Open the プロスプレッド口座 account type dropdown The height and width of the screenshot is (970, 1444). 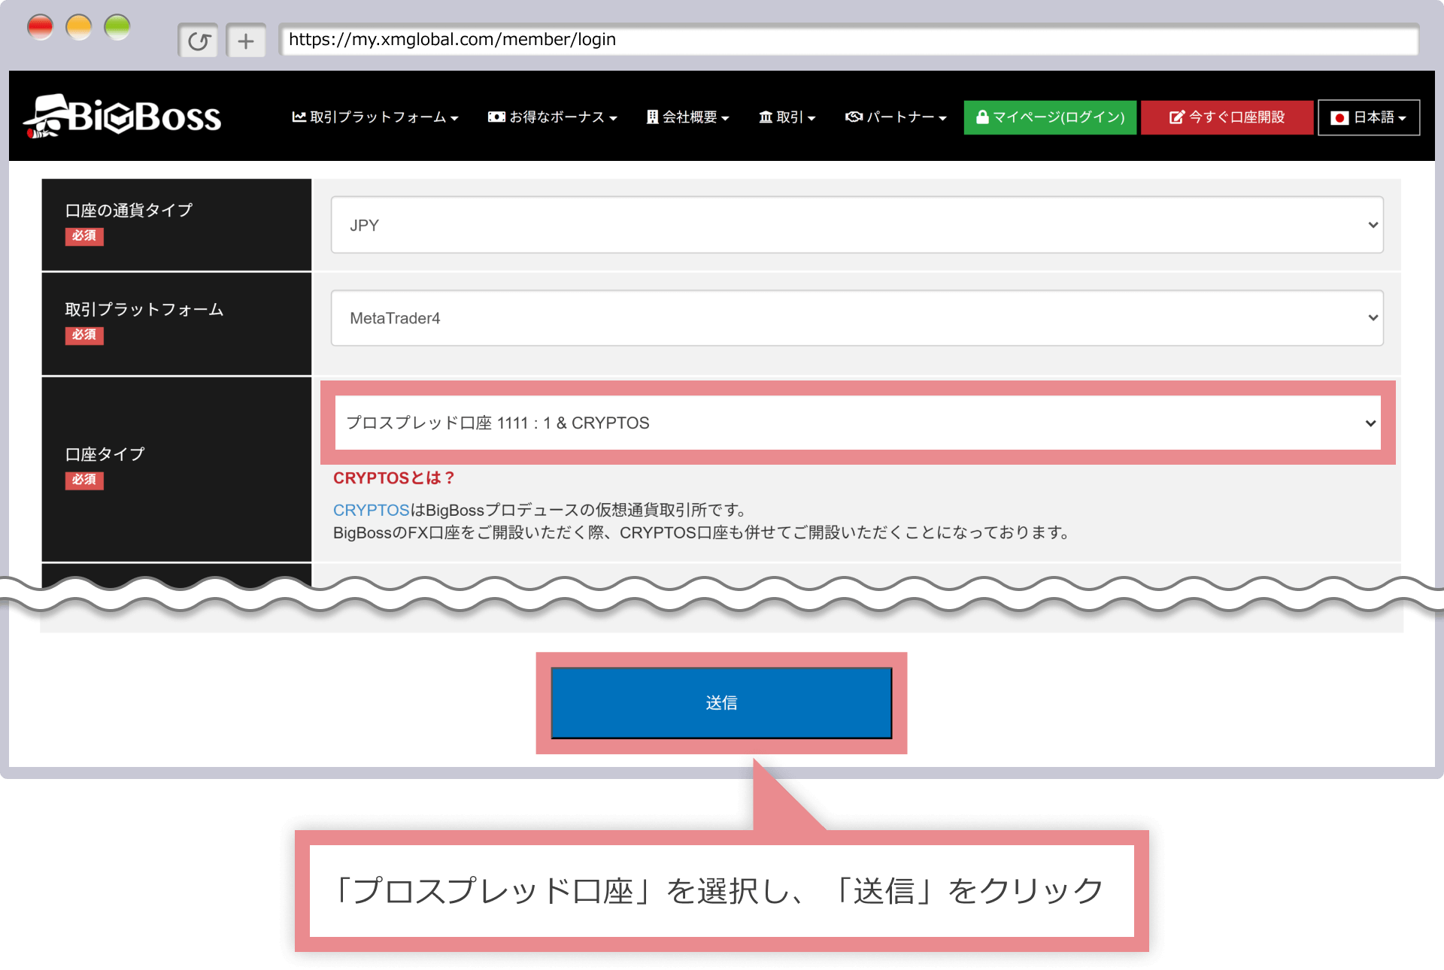(x=857, y=423)
